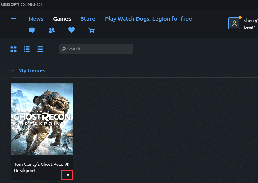Click the My Games heading
The width and height of the screenshot is (258, 183).
[32, 70]
